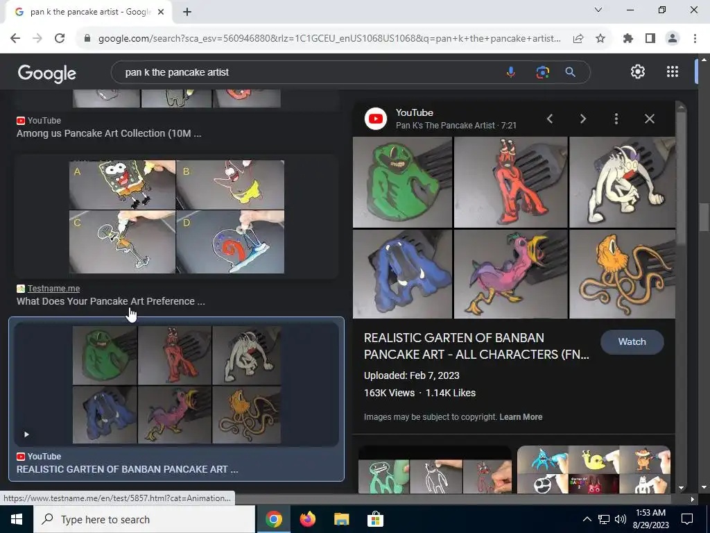Open the YouTube logo in the preview panel
This screenshot has width=710, height=533.
tap(376, 119)
